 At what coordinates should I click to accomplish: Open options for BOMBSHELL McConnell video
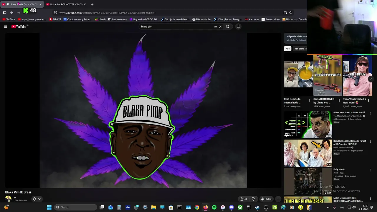pos(370,142)
